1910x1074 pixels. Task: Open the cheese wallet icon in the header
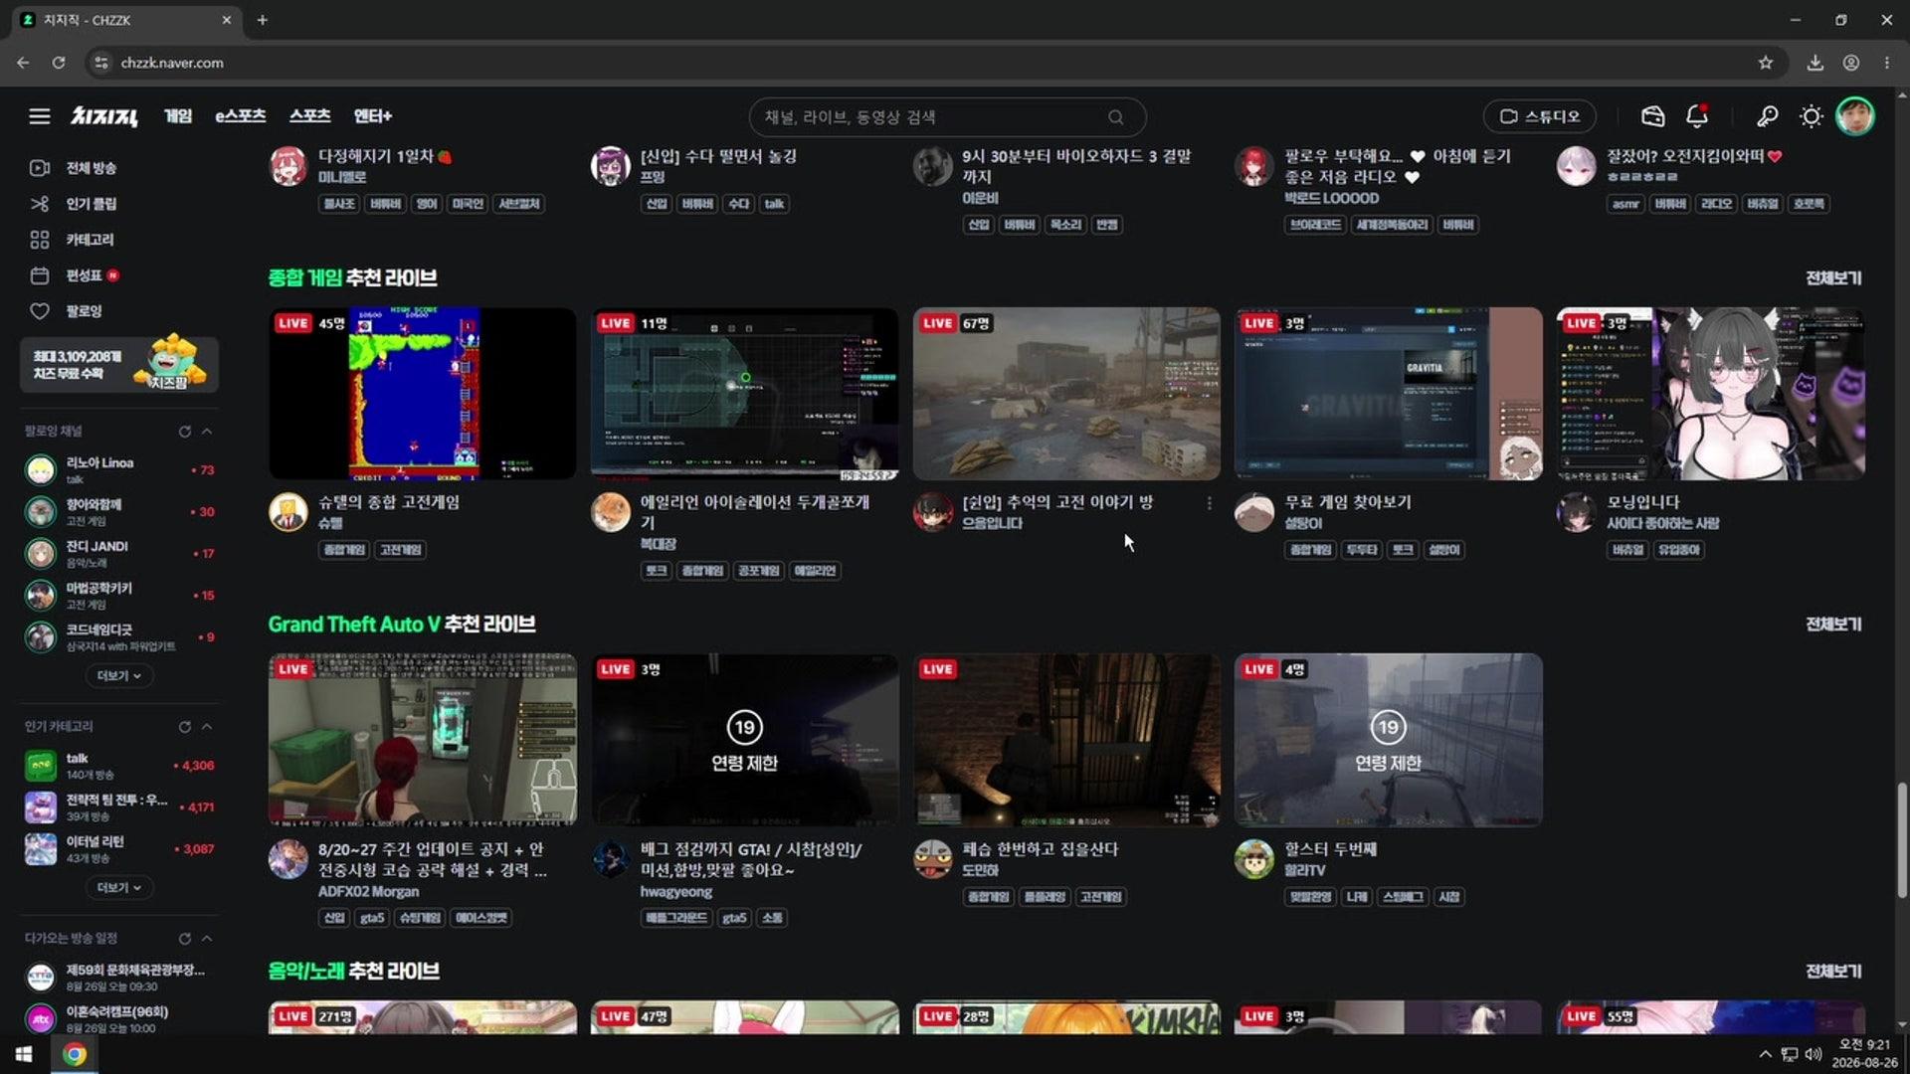(1652, 116)
